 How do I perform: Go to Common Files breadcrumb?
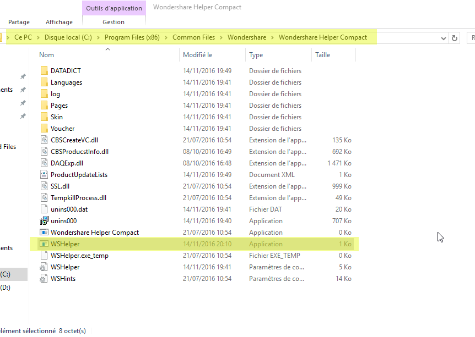(193, 37)
